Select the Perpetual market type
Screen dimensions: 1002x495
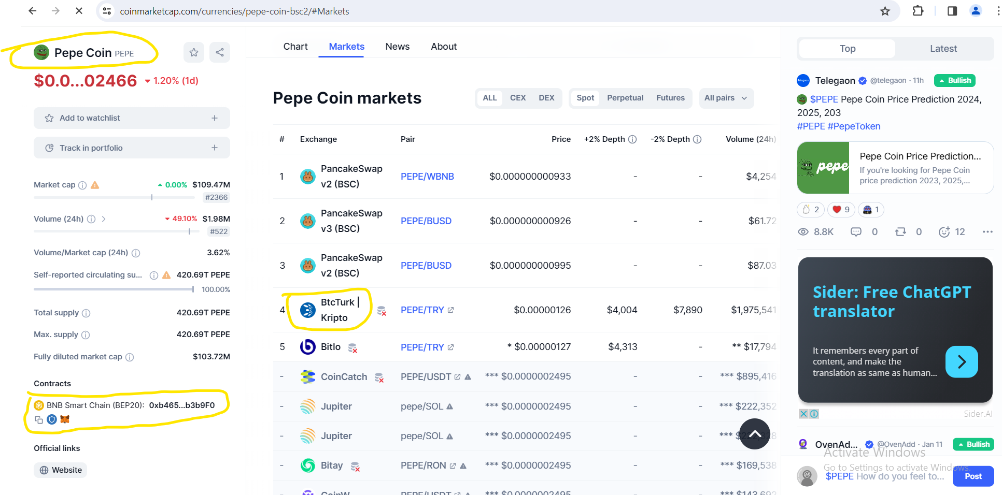(625, 98)
